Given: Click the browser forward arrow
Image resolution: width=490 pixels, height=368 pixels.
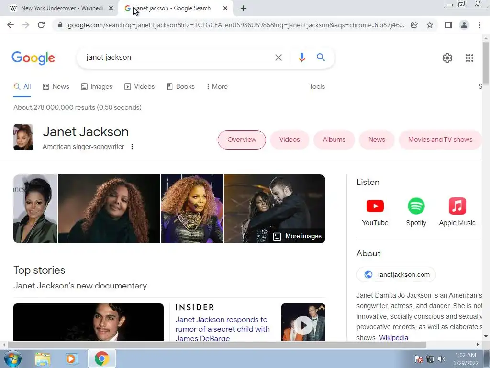Looking at the screenshot, I should click(26, 25).
